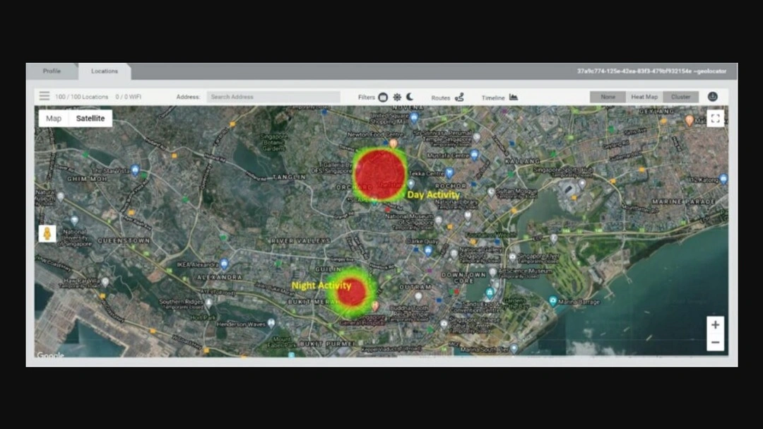763x429 pixels.
Task: Switch to Map view
Action: [53, 118]
